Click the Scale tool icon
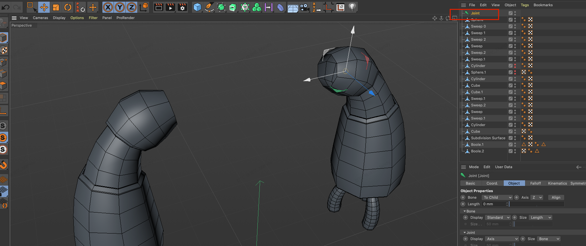This screenshot has width=586, height=246. [56, 7]
